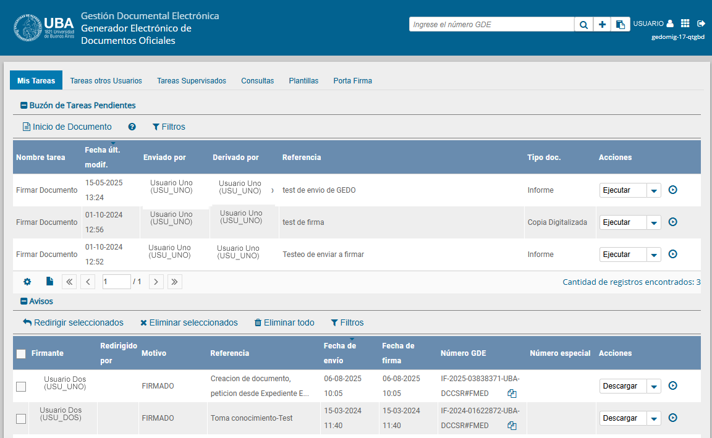Go to the last page of tasks
The image size is (712, 438).
(175, 282)
